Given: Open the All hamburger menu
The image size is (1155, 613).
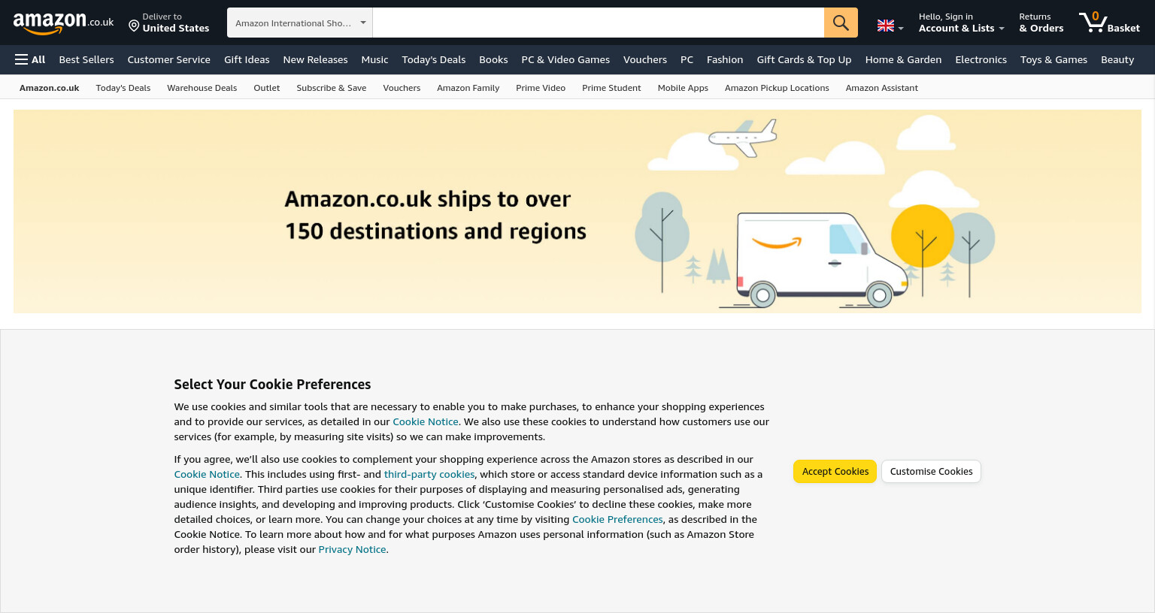Looking at the screenshot, I should click(30, 59).
